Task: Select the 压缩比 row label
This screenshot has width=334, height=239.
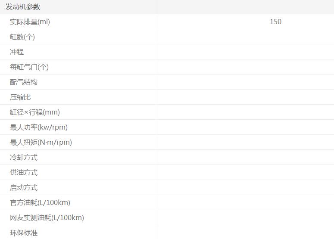Action: coord(20,97)
